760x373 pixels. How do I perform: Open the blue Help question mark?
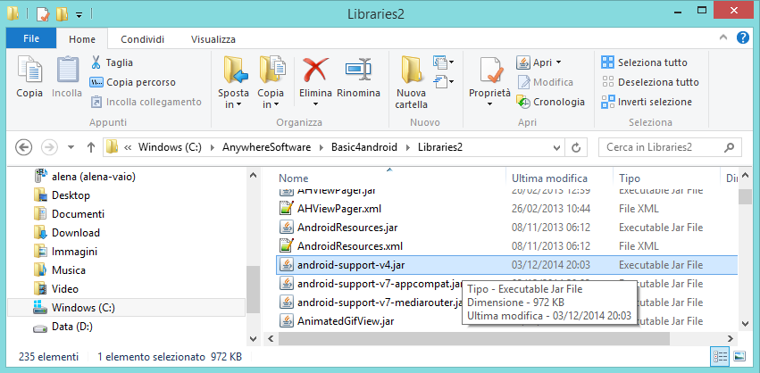pos(742,37)
